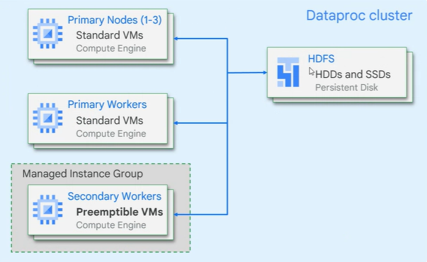Click the Secondary Workers Compute Engine chip icon
The height and width of the screenshot is (262, 427).
(x=48, y=209)
